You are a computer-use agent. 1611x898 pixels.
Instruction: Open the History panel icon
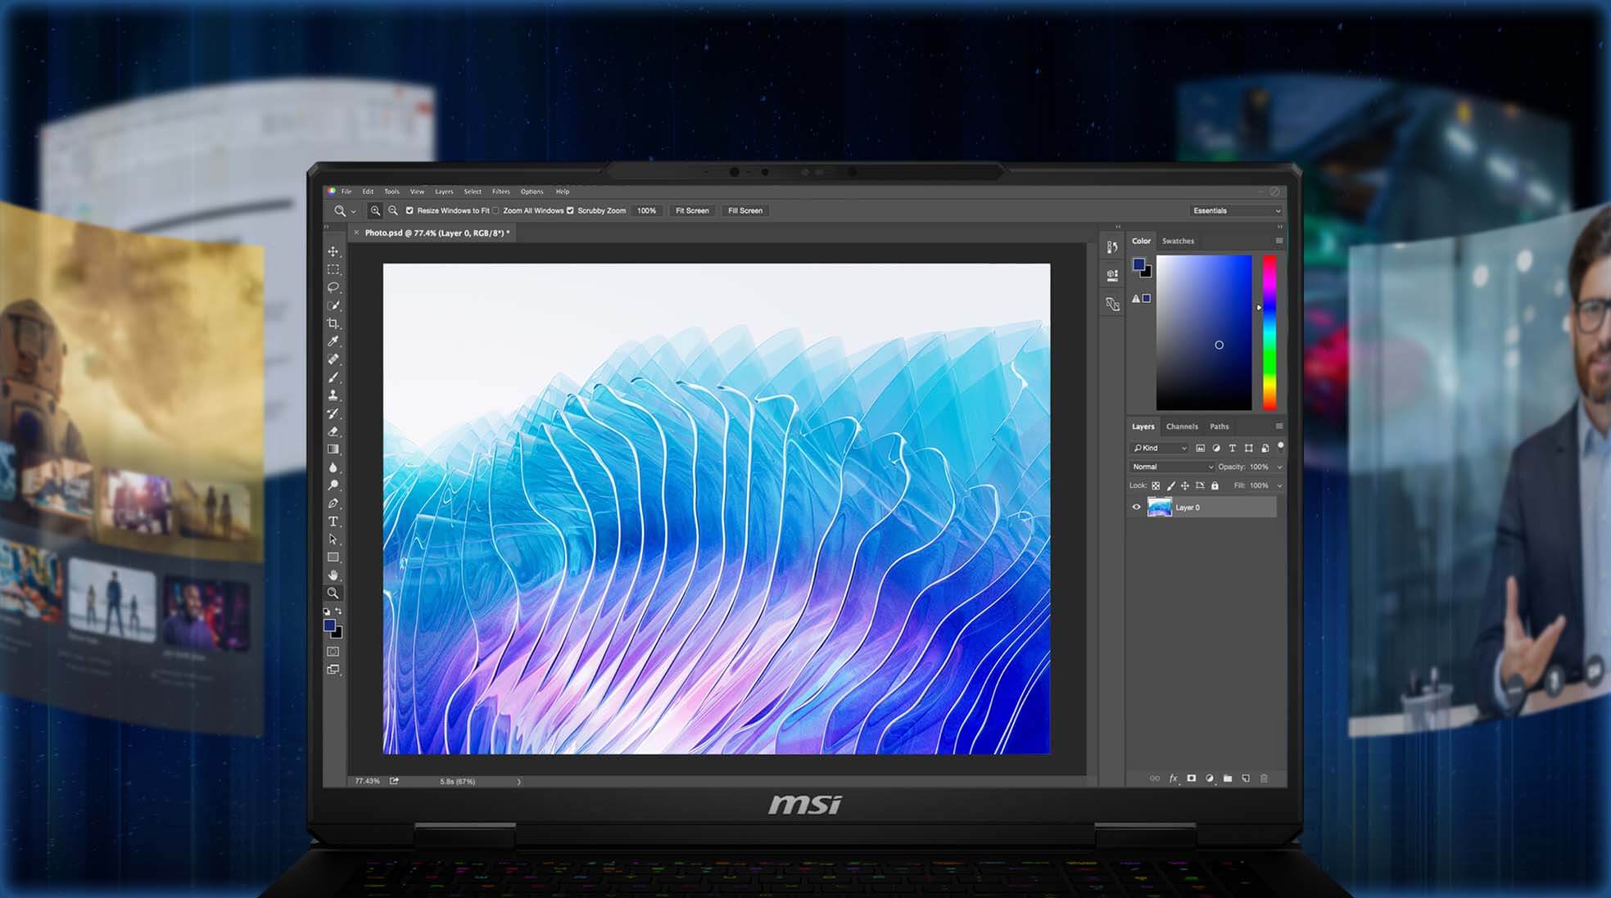point(1112,247)
